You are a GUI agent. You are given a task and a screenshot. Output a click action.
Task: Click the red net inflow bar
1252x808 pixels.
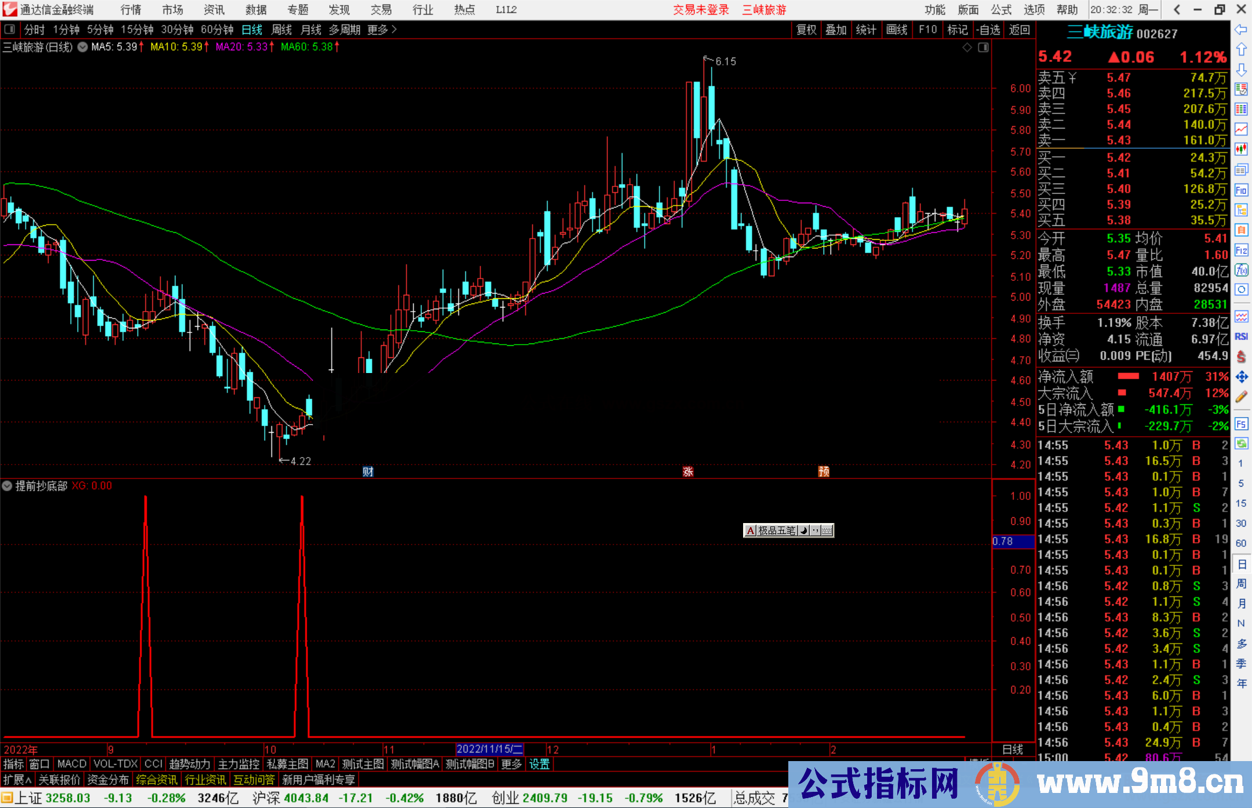click(x=1128, y=376)
